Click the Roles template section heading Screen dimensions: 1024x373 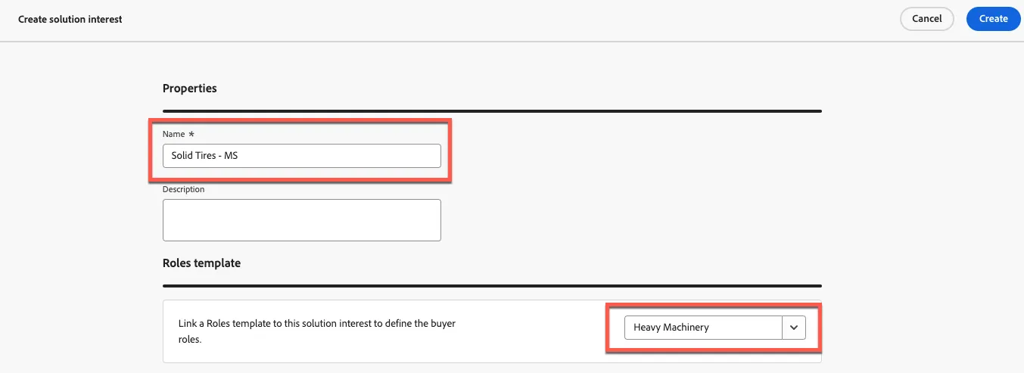coord(201,263)
